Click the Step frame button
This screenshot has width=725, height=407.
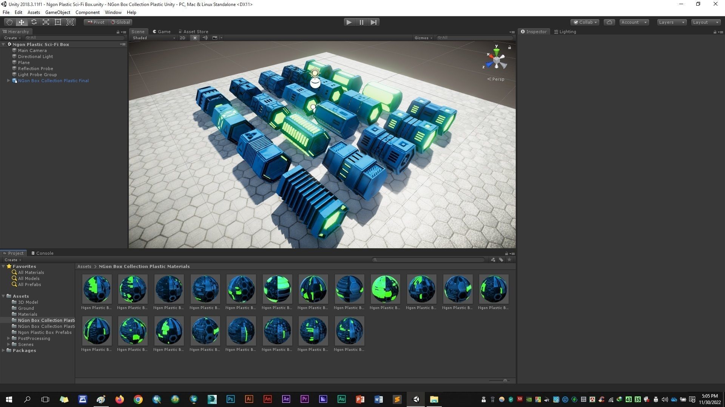coord(373,22)
